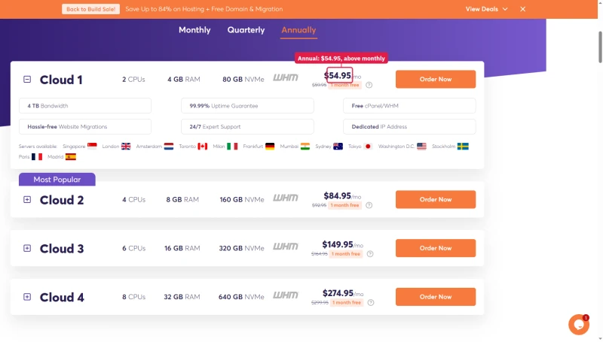Click the Cloud 1 plan title

[x=61, y=80]
